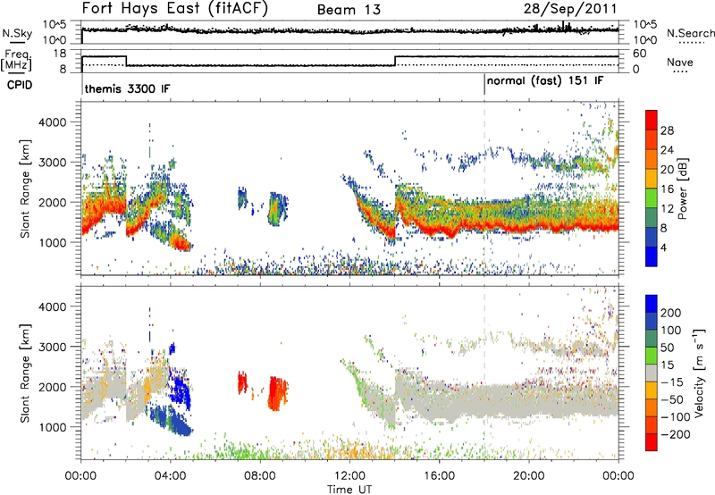715x495 pixels.
Task: Click the 'Slant Range [km]' label of power panel
Action: (25, 189)
